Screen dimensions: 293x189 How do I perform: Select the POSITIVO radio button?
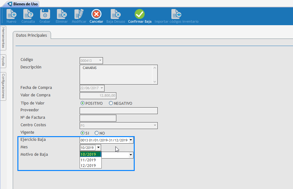tap(82, 103)
